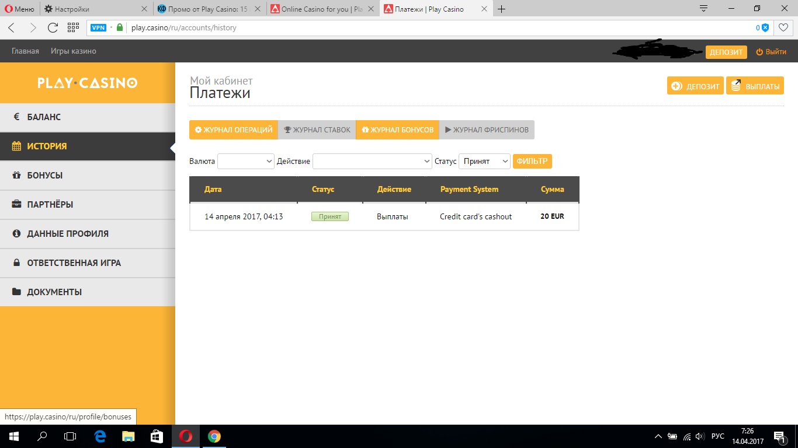Switch to Журнал фриспинов tab
This screenshot has height=448, width=798.
[487, 129]
